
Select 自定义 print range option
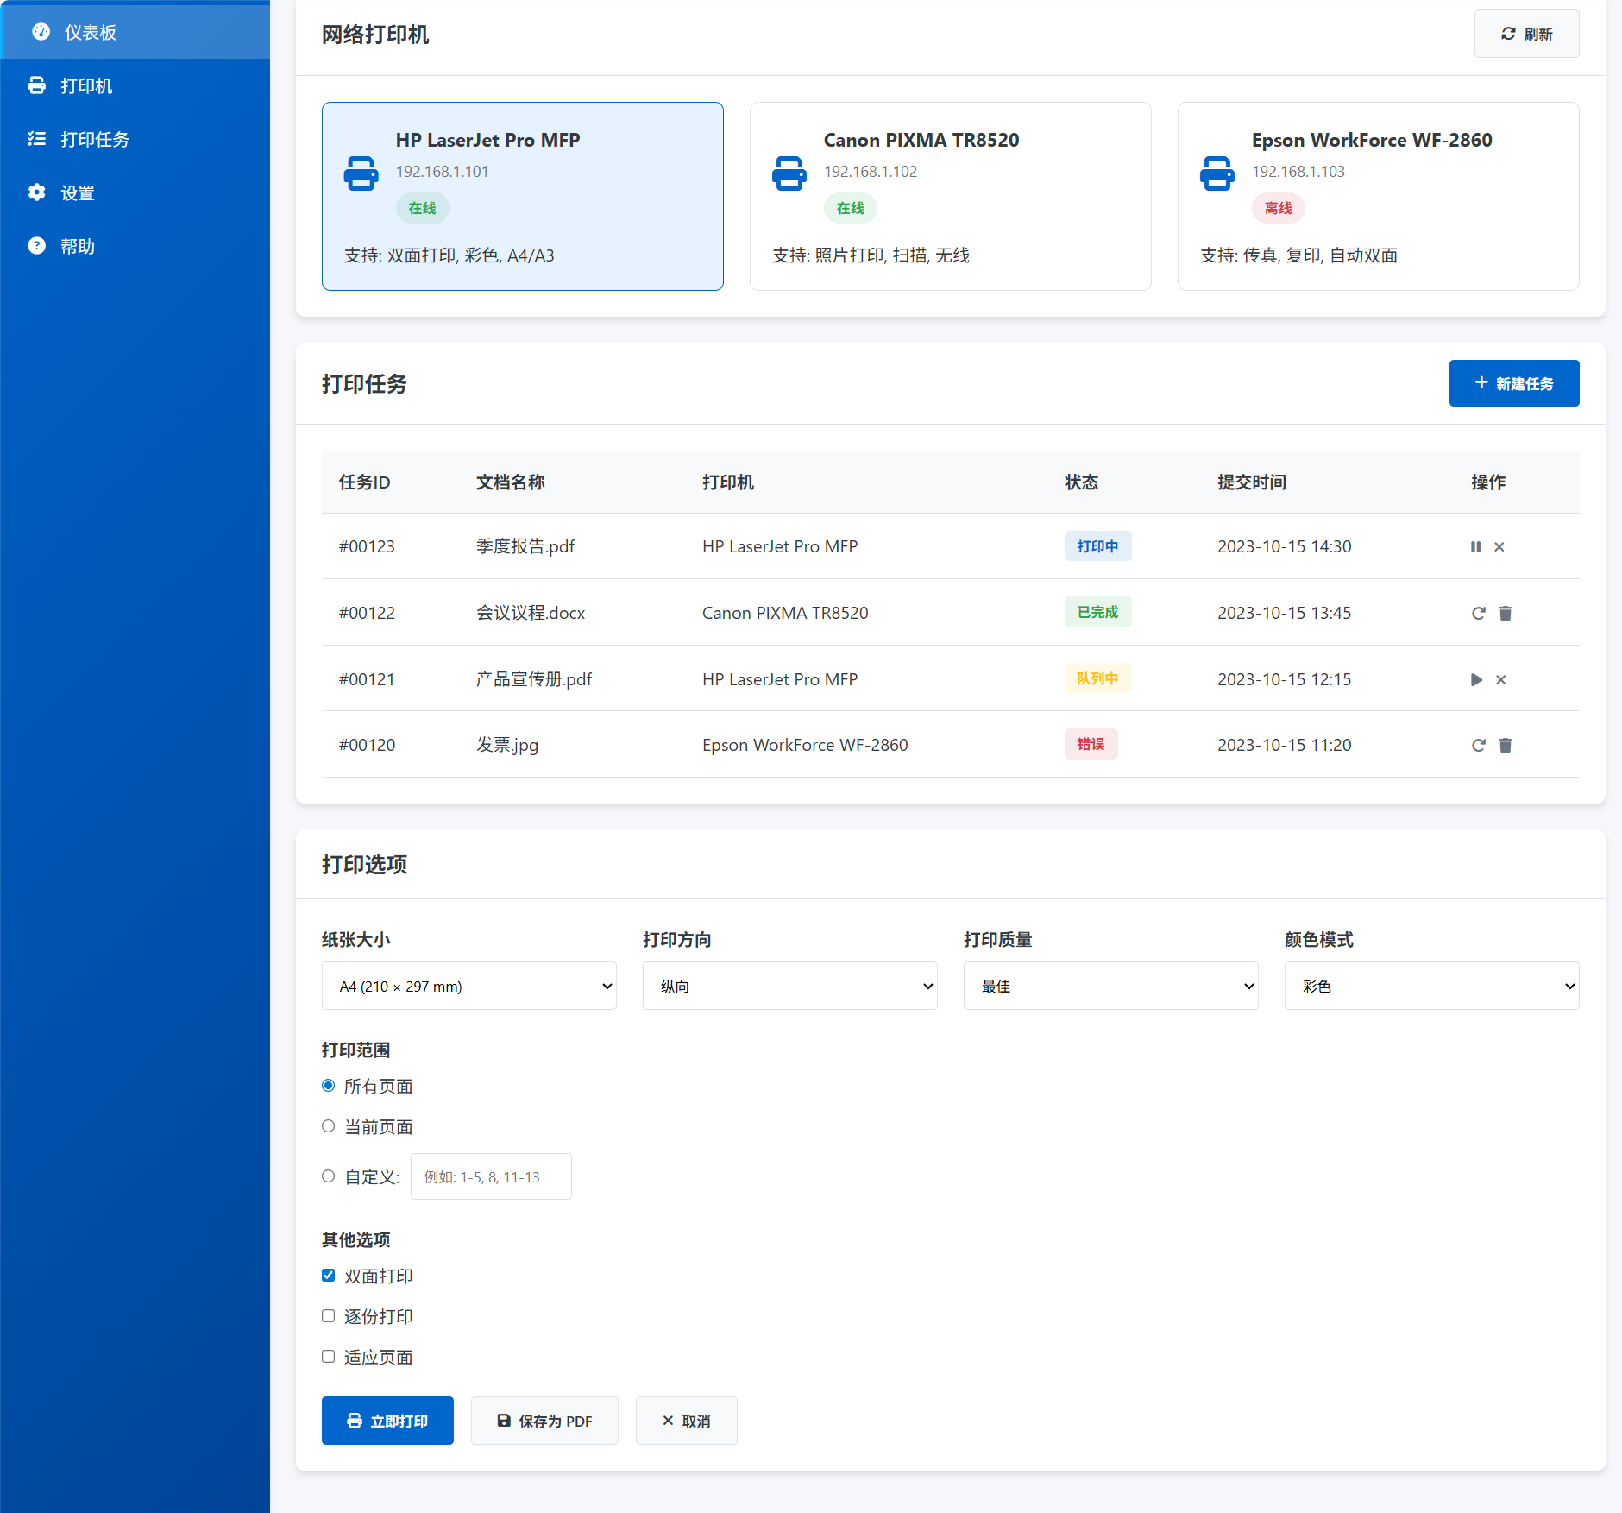tap(329, 1176)
